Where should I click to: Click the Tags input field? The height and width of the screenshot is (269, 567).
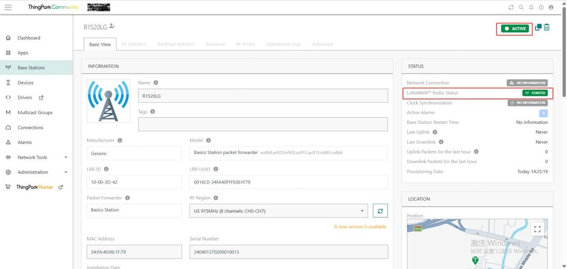point(263,124)
